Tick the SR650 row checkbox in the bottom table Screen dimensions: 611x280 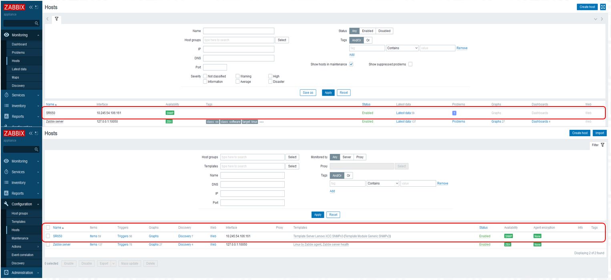coord(48,236)
